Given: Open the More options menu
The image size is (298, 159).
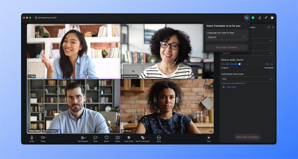Looking at the screenshot, I should (159, 137).
